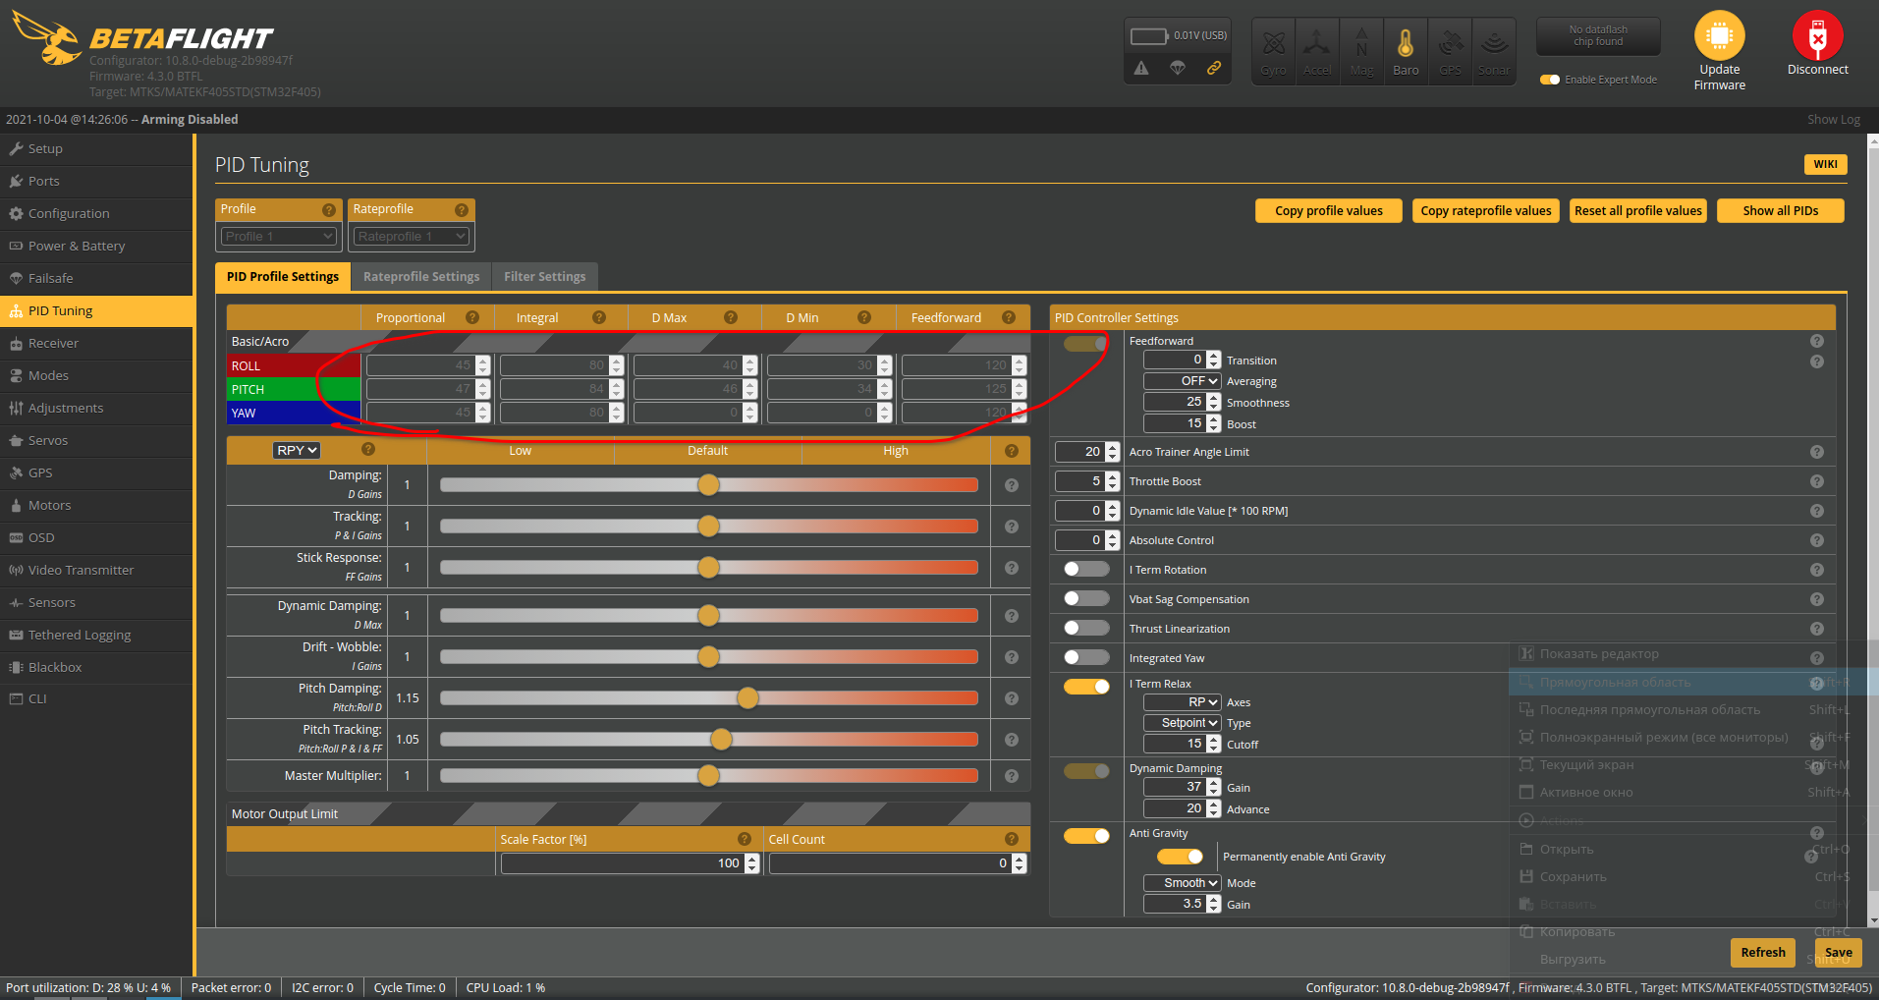Click the Proportional column help icon
The height and width of the screenshot is (1000, 1879).
coord(472,317)
